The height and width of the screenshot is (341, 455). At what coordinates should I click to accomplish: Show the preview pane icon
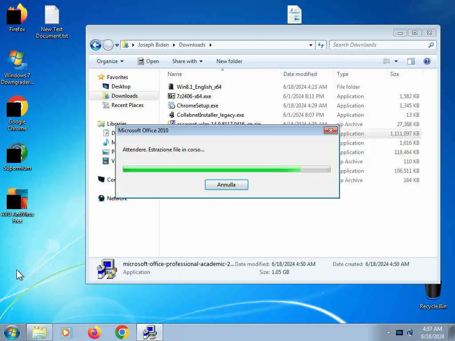coord(411,61)
